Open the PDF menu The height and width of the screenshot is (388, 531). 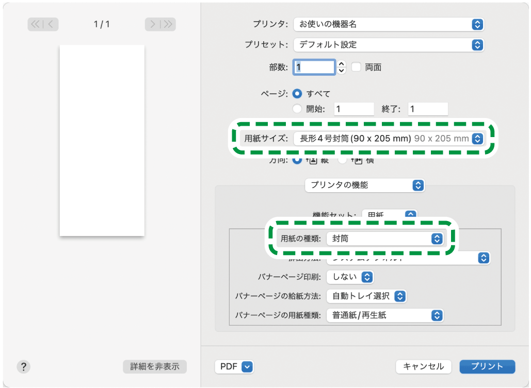click(234, 367)
